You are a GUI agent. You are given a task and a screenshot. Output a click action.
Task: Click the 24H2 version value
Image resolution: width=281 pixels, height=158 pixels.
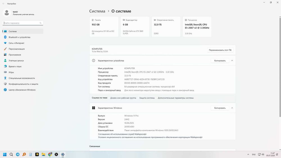pos(127,119)
